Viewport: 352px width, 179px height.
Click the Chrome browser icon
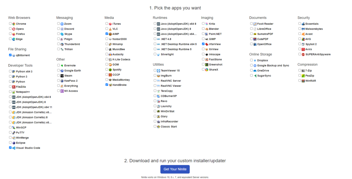tap(14, 24)
